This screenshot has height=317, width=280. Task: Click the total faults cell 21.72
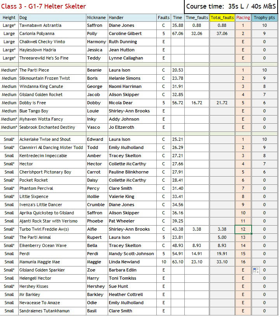[x=222, y=103]
